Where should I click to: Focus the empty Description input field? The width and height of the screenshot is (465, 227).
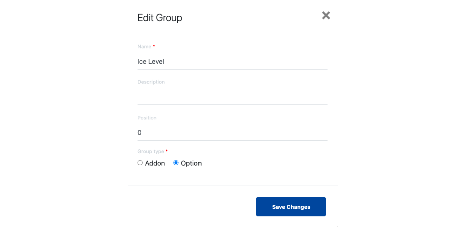(232, 97)
